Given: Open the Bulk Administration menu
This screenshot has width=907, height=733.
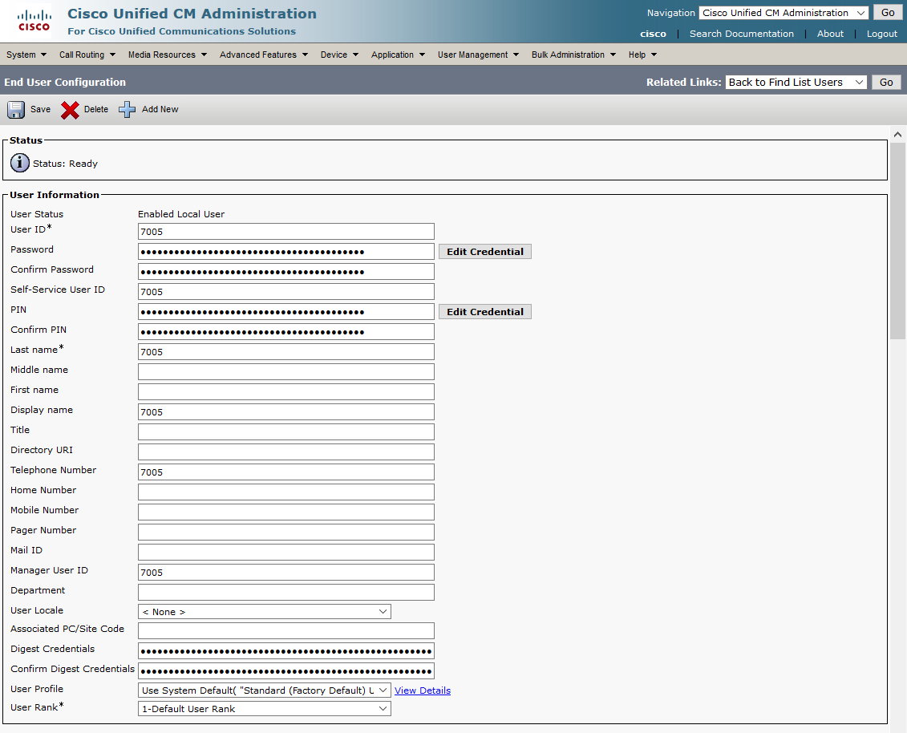Looking at the screenshot, I should point(573,55).
